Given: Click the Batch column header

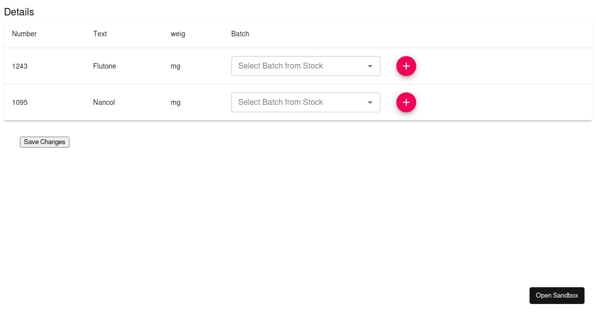Looking at the screenshot, I should click(x=240, y=34).
